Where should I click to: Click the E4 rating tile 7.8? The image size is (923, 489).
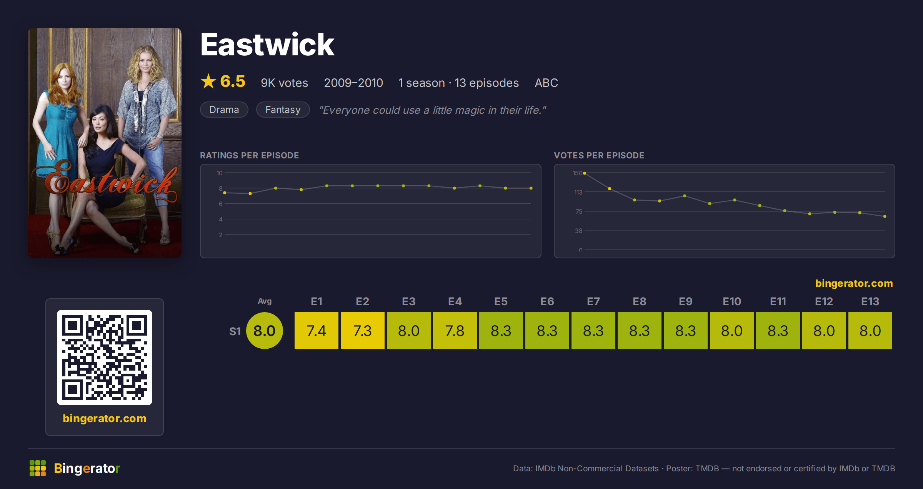pos(455,331)
